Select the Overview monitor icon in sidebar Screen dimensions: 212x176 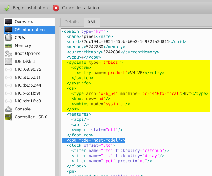click(9, 22)
